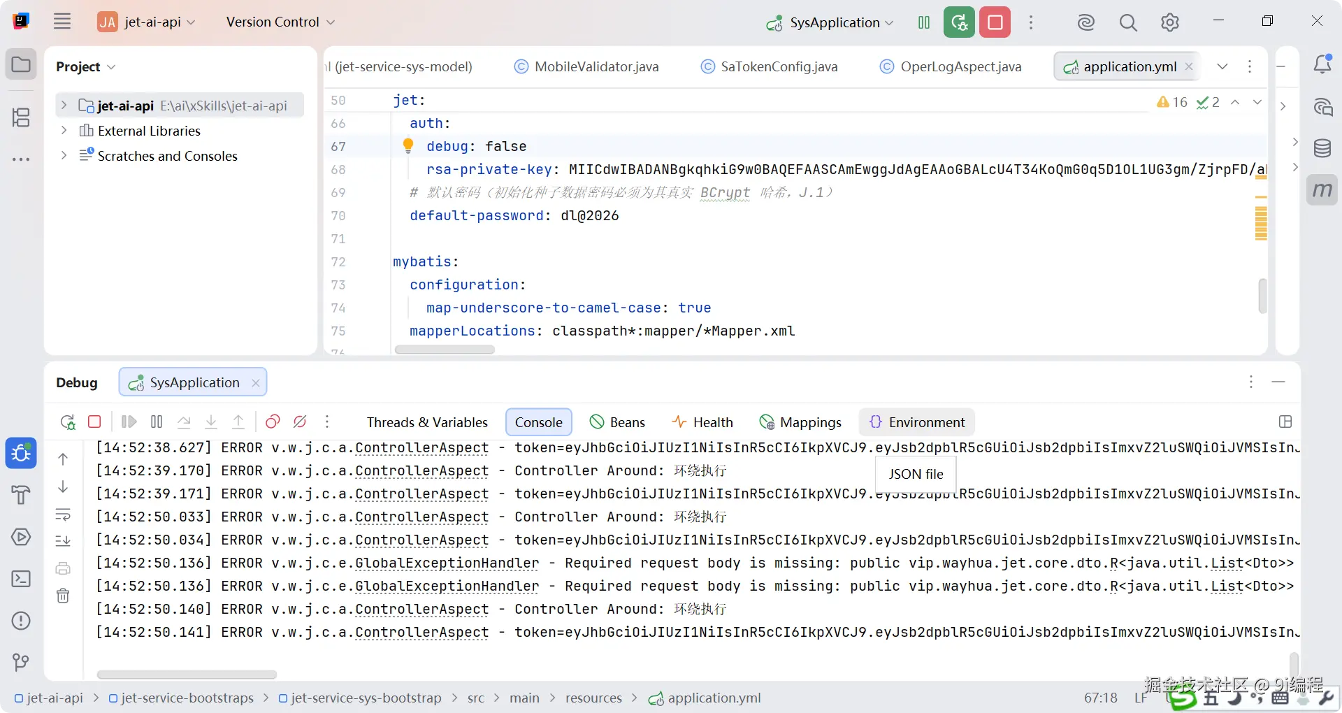Viewport: 1342px width, 713px height.
Task: Click the editor horizontal scrollbar
Action: point(445,350)
